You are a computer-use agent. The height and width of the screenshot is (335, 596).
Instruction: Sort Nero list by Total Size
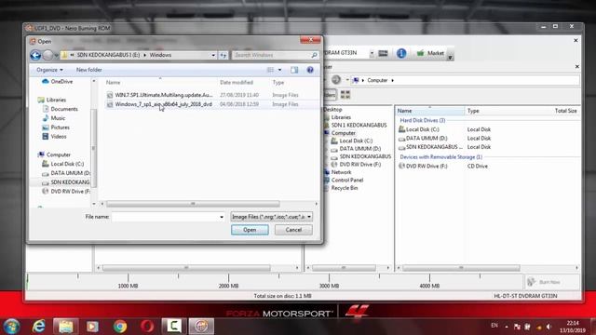(x=565, y=111)
